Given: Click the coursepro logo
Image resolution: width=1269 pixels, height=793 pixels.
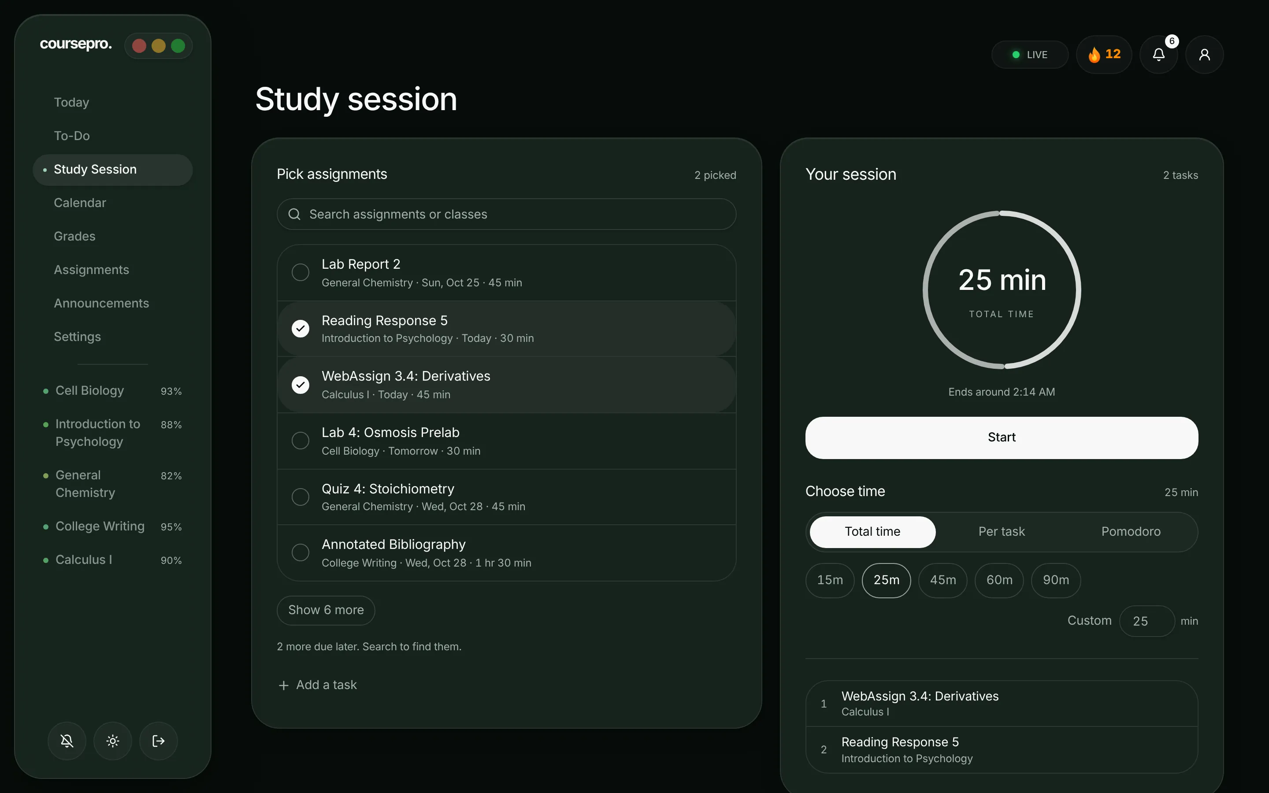Looking at the screenshot, I should (x=75, y=44).
